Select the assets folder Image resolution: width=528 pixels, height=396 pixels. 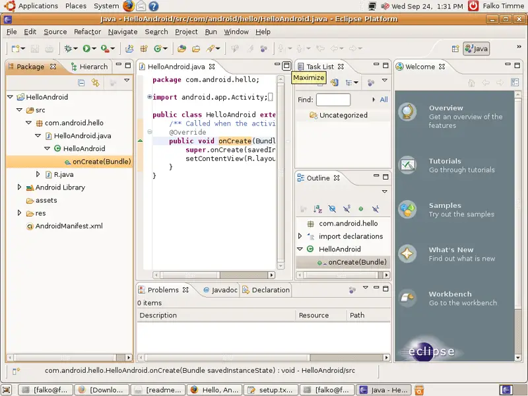tap(46, 201)
